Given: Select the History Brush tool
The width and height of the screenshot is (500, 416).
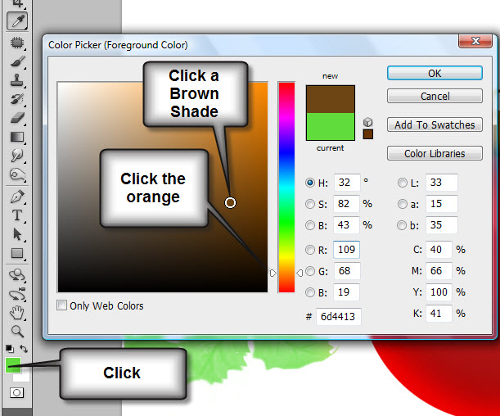Looking at the screenshot, I should (x=17, y=99).
